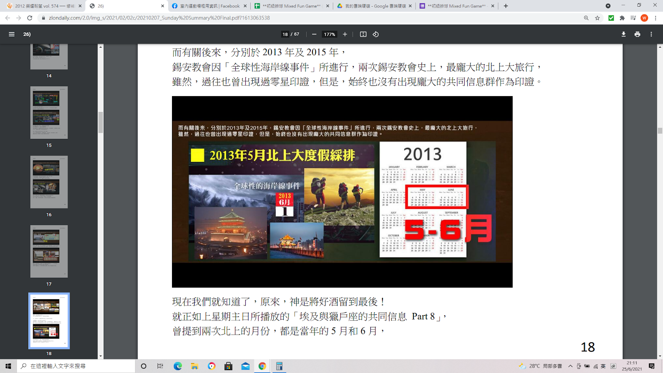Screen dimensions: 663x373
Task: Open the Chrome profile avatar
Action: point(644,18)
